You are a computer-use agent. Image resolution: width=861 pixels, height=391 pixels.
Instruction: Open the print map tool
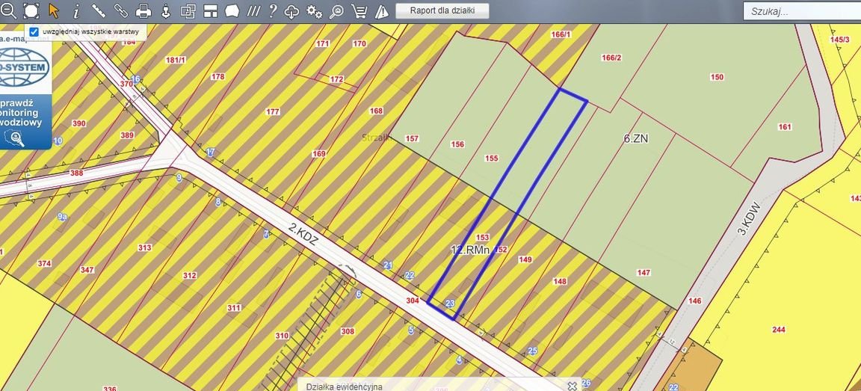coord(143,10)
